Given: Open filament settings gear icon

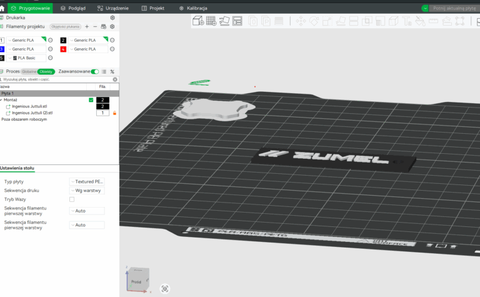Looking at the screenshot, I should click(112, 27).
